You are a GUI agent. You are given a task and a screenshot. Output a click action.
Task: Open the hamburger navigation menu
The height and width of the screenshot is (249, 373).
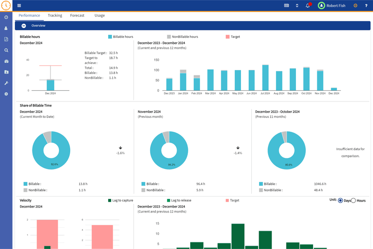19,5
